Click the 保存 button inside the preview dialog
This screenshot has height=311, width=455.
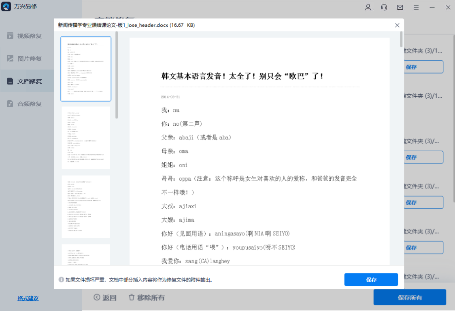point(371,279)
